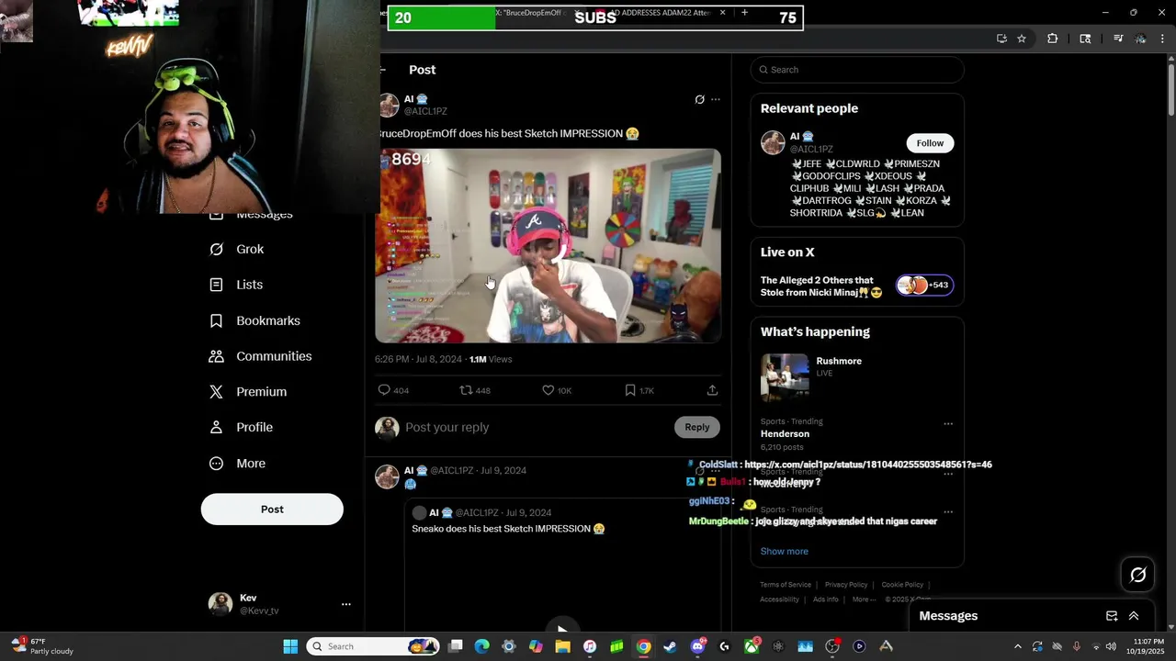Open the Chrome three-dot menu
The image size is (1176, 661).
[x=1163, y=39]
